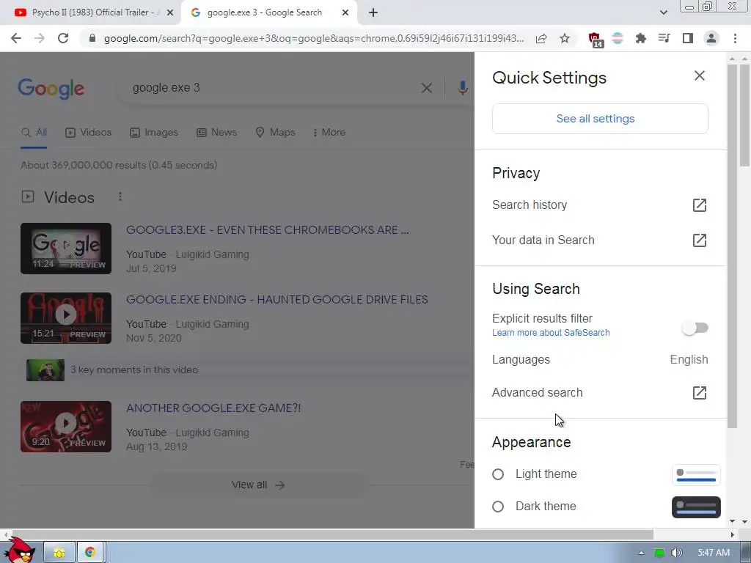Click View all videos button
Image resolution: width=751 pixels, height=563 pixels.
click(259, 485)
